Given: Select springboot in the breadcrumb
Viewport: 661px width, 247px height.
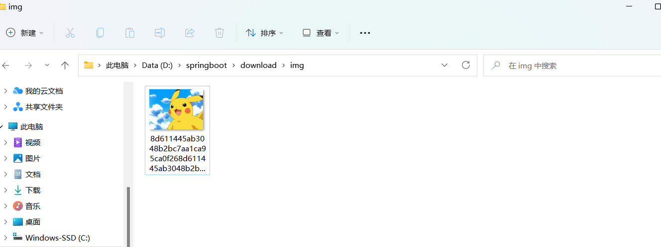Looking at the screenshot, I should click(207, 65).
